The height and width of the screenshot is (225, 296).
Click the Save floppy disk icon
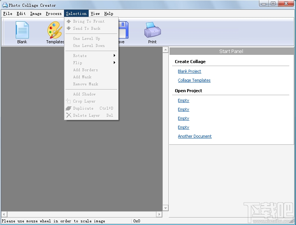coord(123,30)
